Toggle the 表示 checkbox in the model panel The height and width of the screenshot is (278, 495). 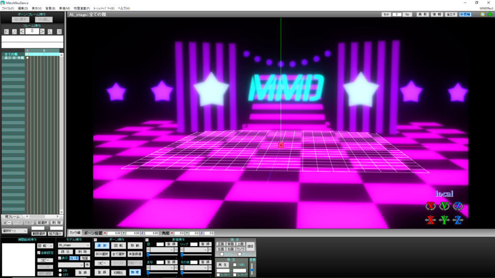click(60, 258)
